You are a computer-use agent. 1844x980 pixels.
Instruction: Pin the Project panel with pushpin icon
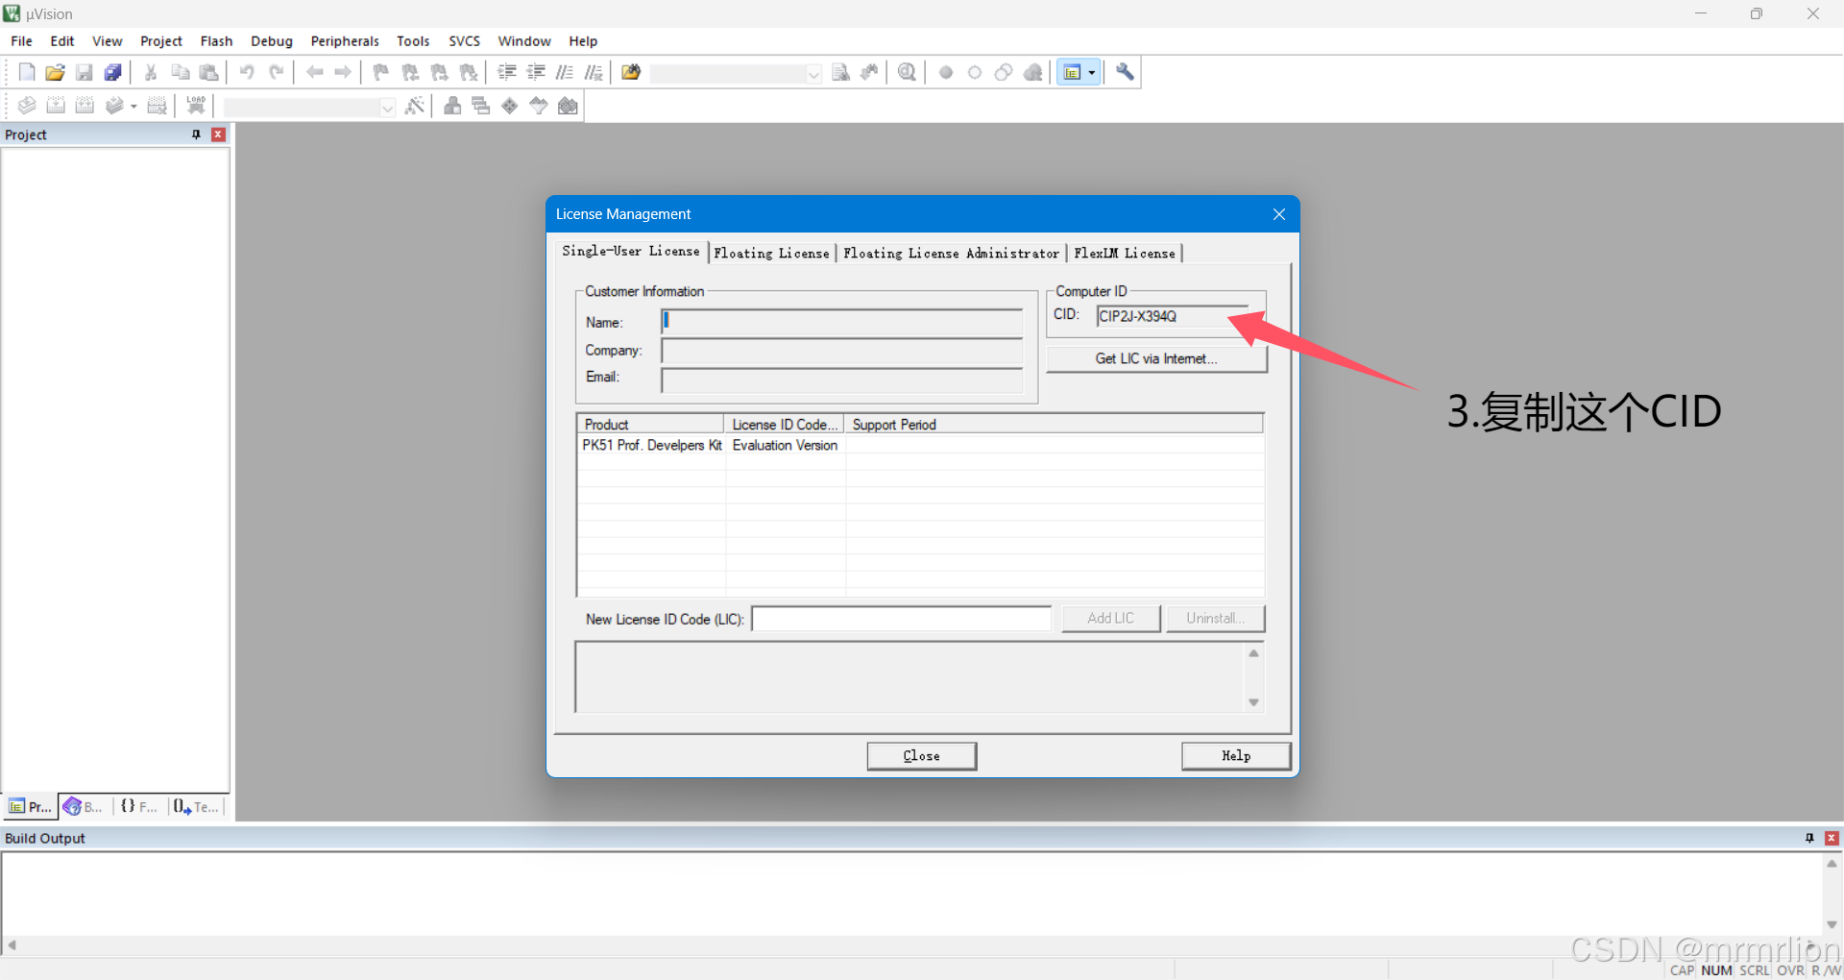click(x=196, y=135)
